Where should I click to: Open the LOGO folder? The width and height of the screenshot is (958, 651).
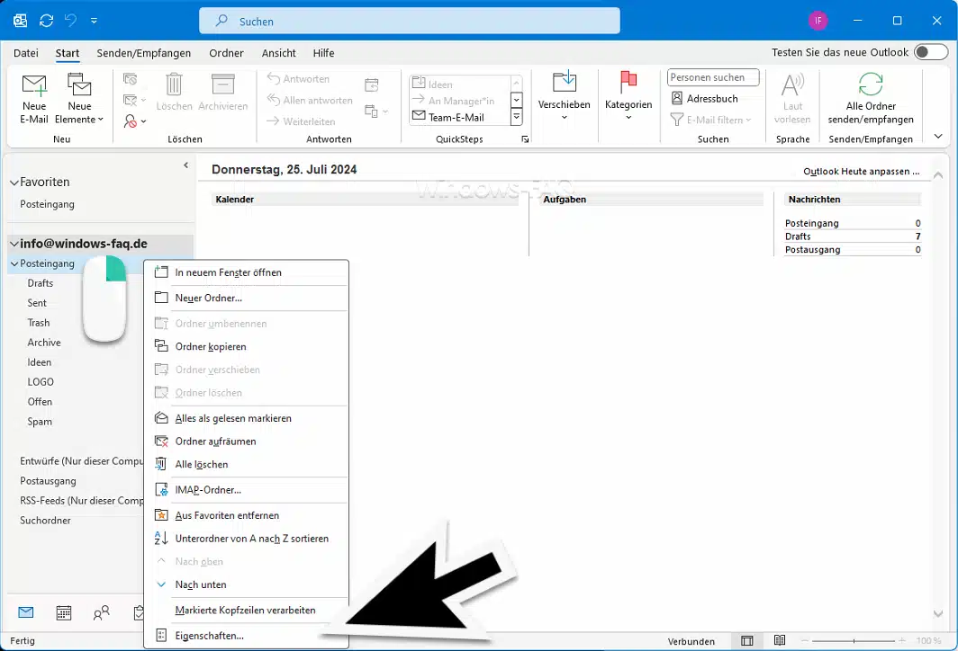41,382
